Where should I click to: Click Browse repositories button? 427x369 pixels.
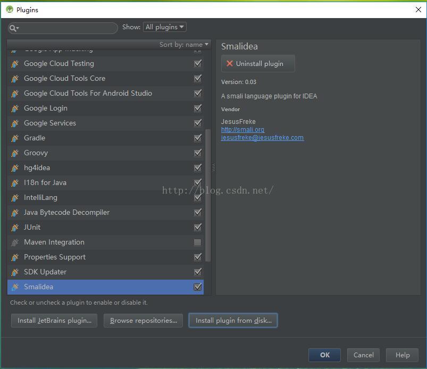point(143,321)
